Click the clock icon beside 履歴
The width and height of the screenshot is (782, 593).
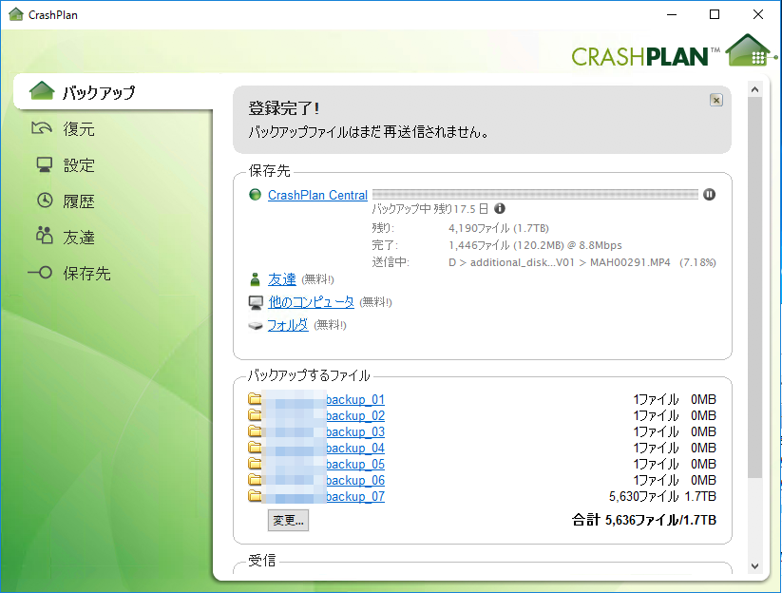(x=45, y=201)
